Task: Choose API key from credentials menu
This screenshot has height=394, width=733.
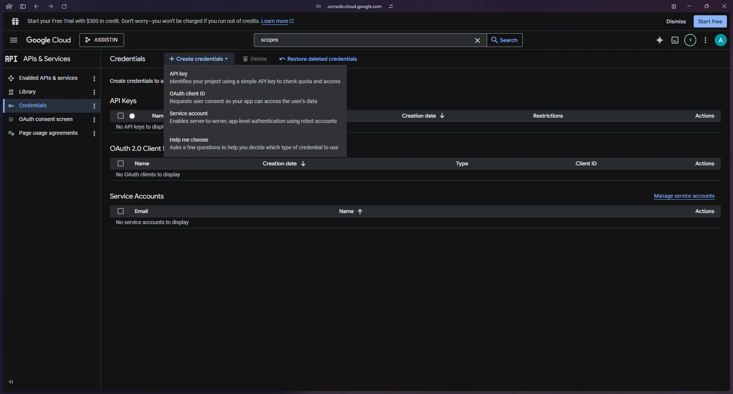Action: point(255,78)
